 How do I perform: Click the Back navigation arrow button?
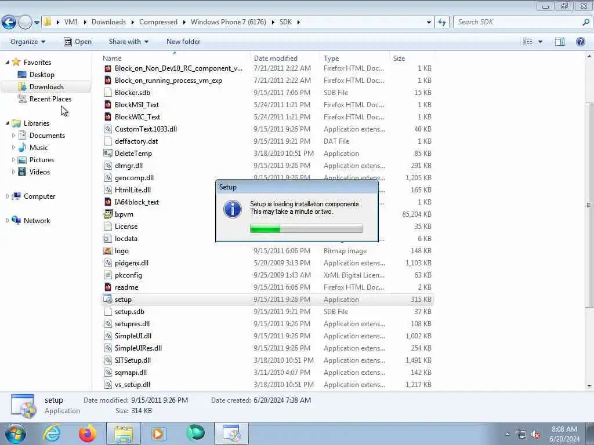pyautogui.click(x=9, y=22)
